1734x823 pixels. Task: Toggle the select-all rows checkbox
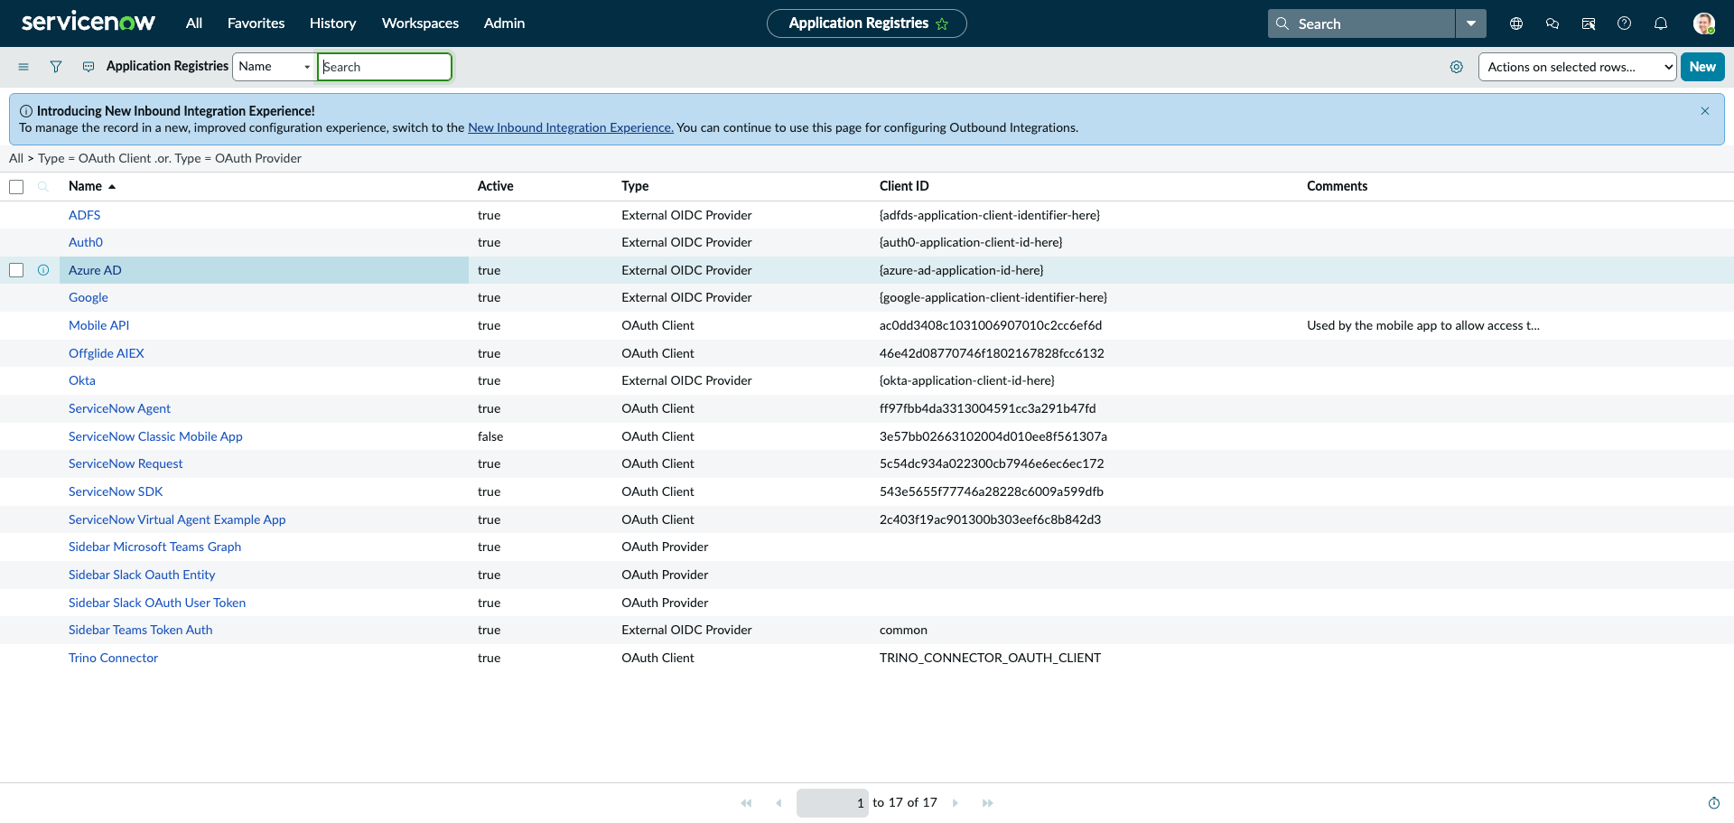[16, 187]
